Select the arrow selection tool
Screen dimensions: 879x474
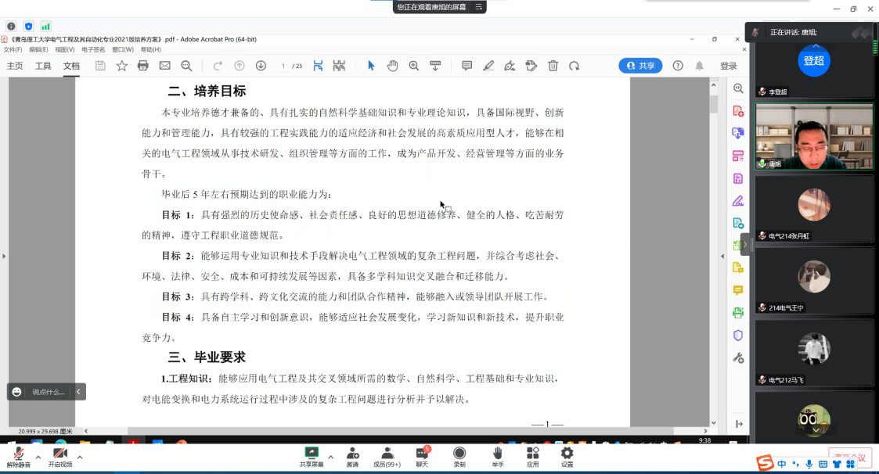pyautogui.click(x=371, y=66)
